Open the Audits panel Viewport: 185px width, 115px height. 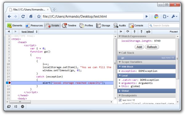tap(120, 26)
